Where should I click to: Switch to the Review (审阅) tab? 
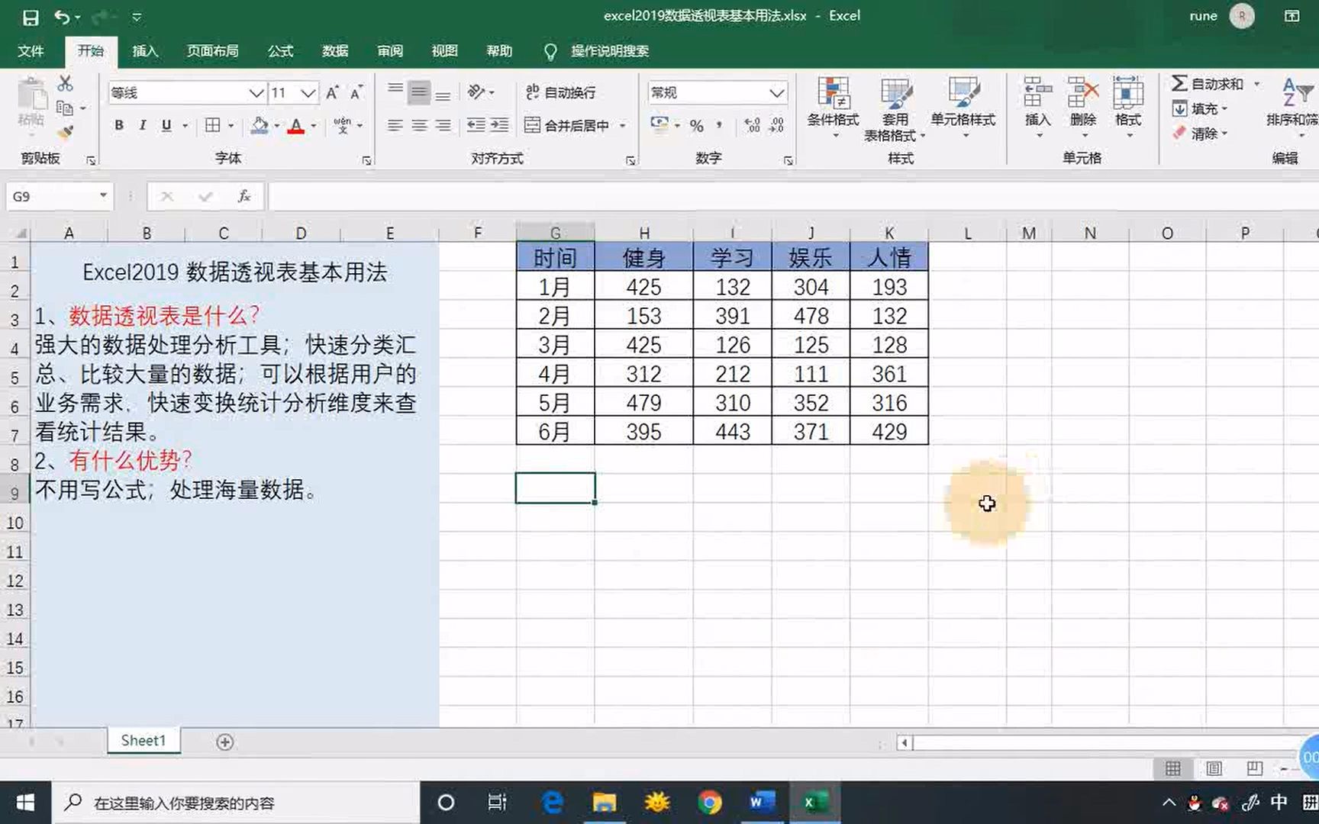[390, 51]
